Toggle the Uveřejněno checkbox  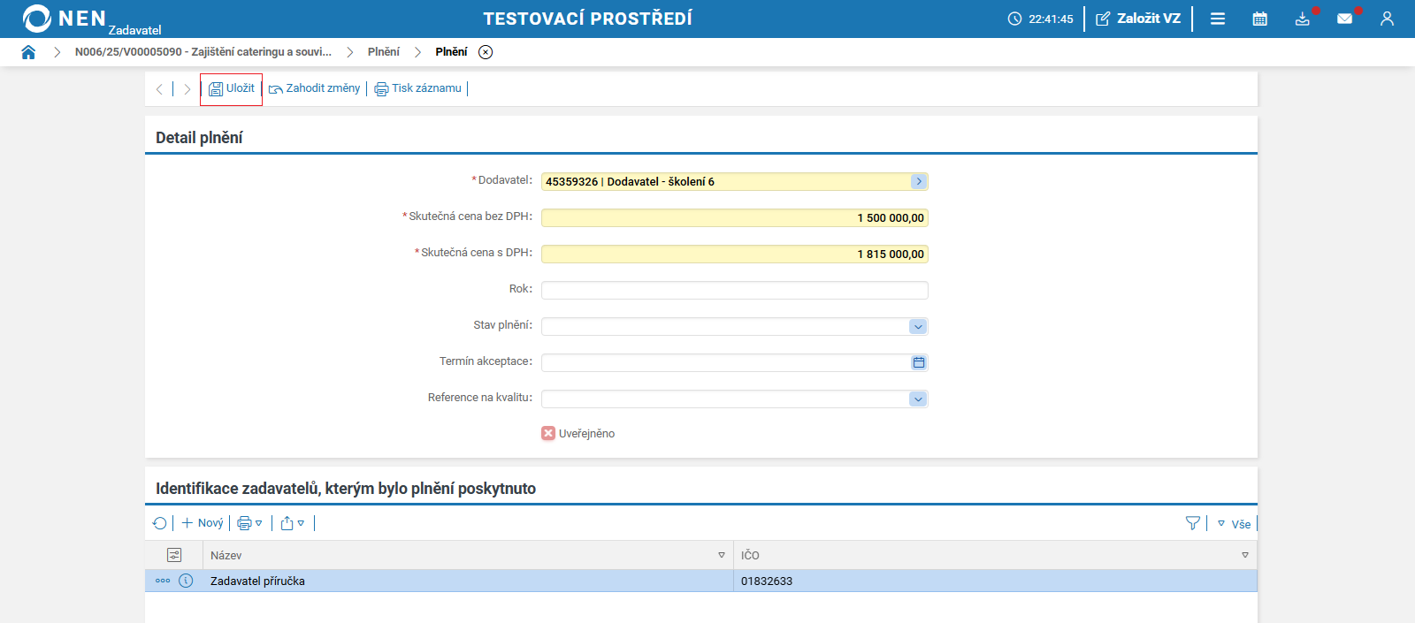point(548,433)
